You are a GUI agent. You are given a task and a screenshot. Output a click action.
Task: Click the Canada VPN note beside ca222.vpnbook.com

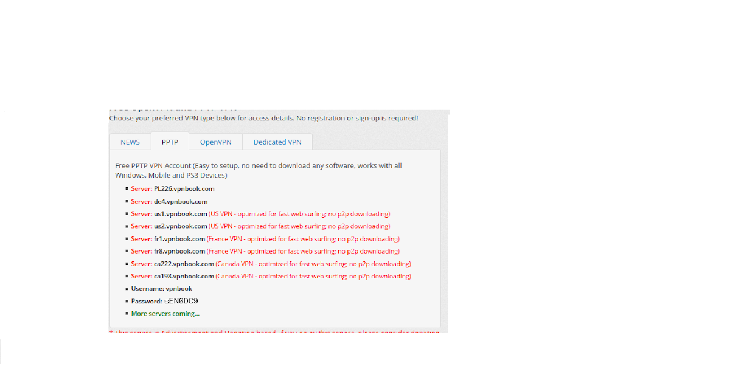click(x=313, y=264)
